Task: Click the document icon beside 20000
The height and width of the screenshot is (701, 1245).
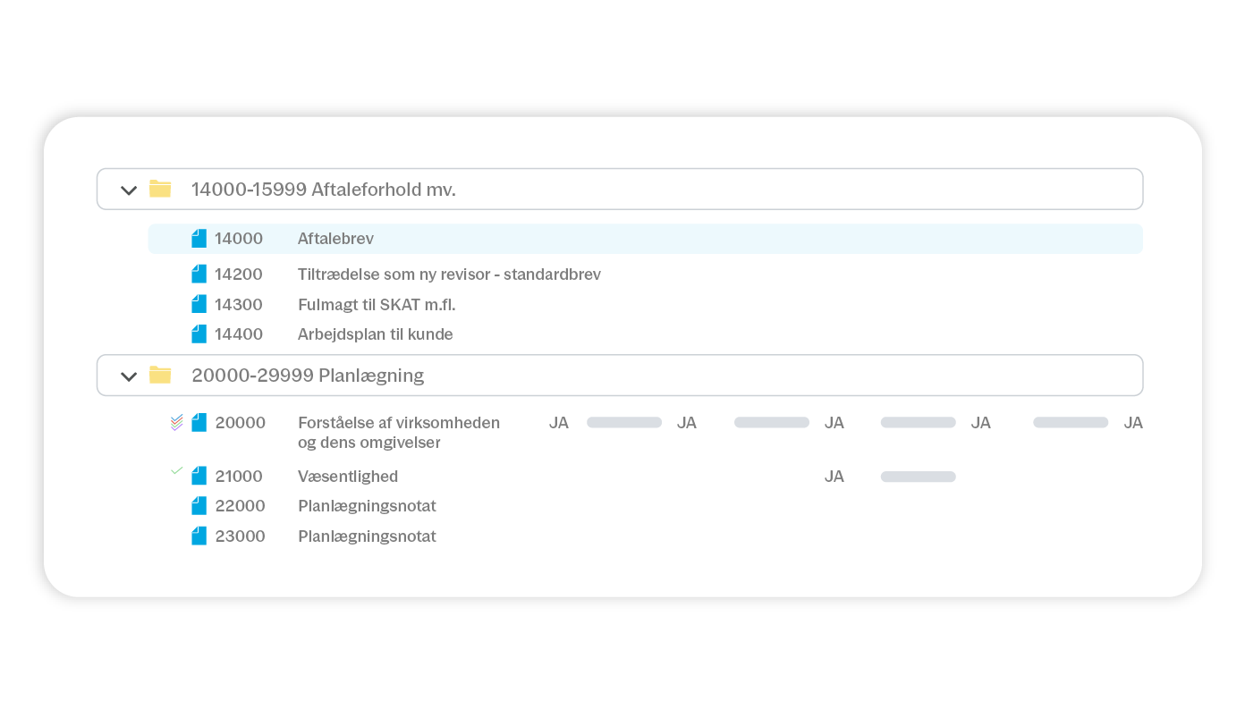Action: (x=199, y=423)
